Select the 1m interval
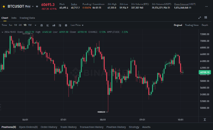This screenshot has width=213, height=130. pyautogui.click(x=10, y=25)
